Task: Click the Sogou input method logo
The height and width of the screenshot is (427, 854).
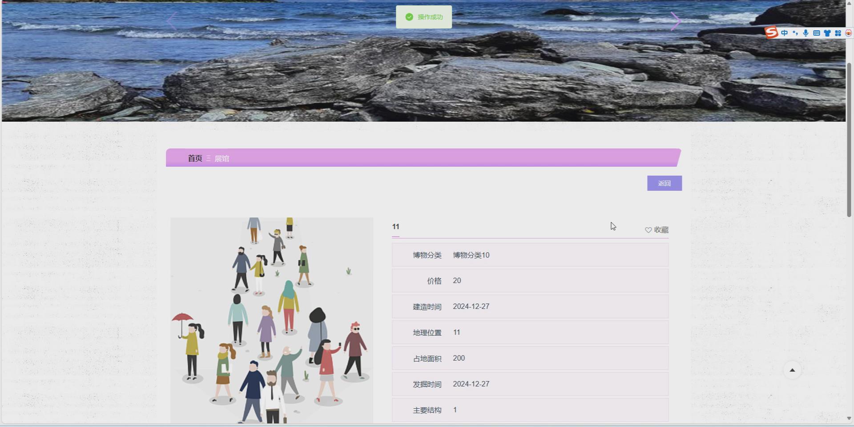Action: pos(771,32)
